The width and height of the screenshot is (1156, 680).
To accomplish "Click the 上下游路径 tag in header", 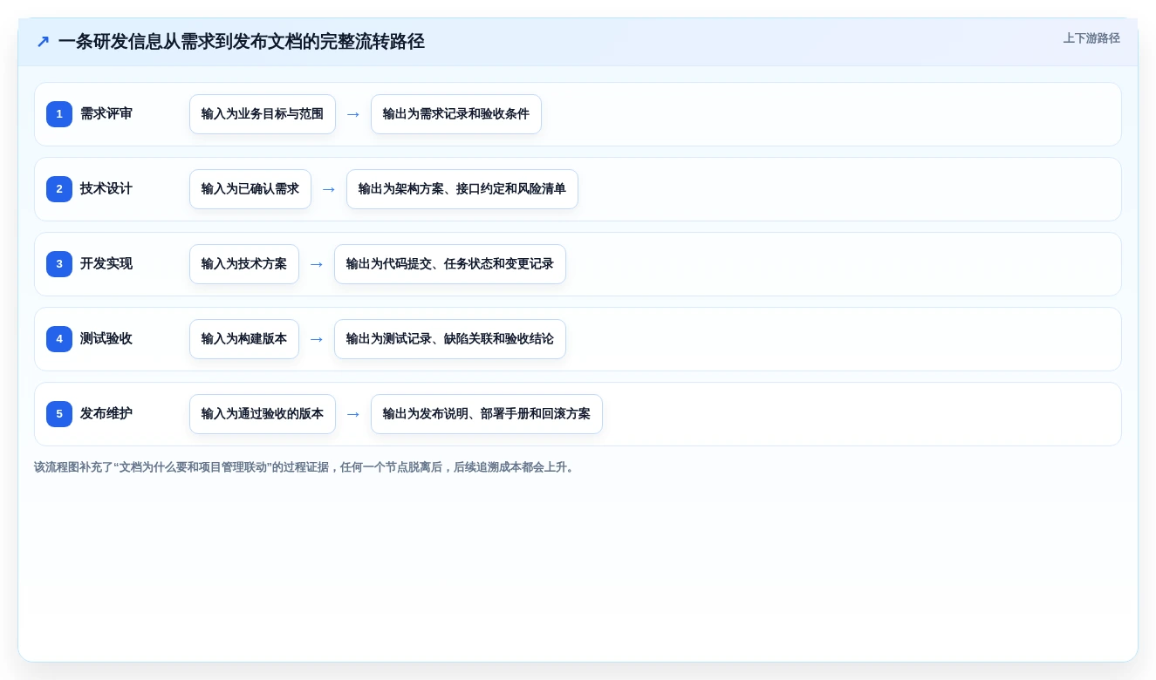I will click(x=1091, y=38).
